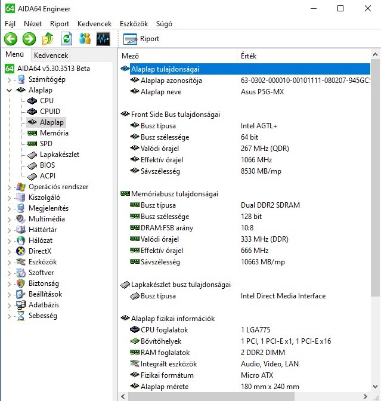The height and width of the screenshot is (401, 381).
Task: Open the Fájl menu
Action: point(10,24)
